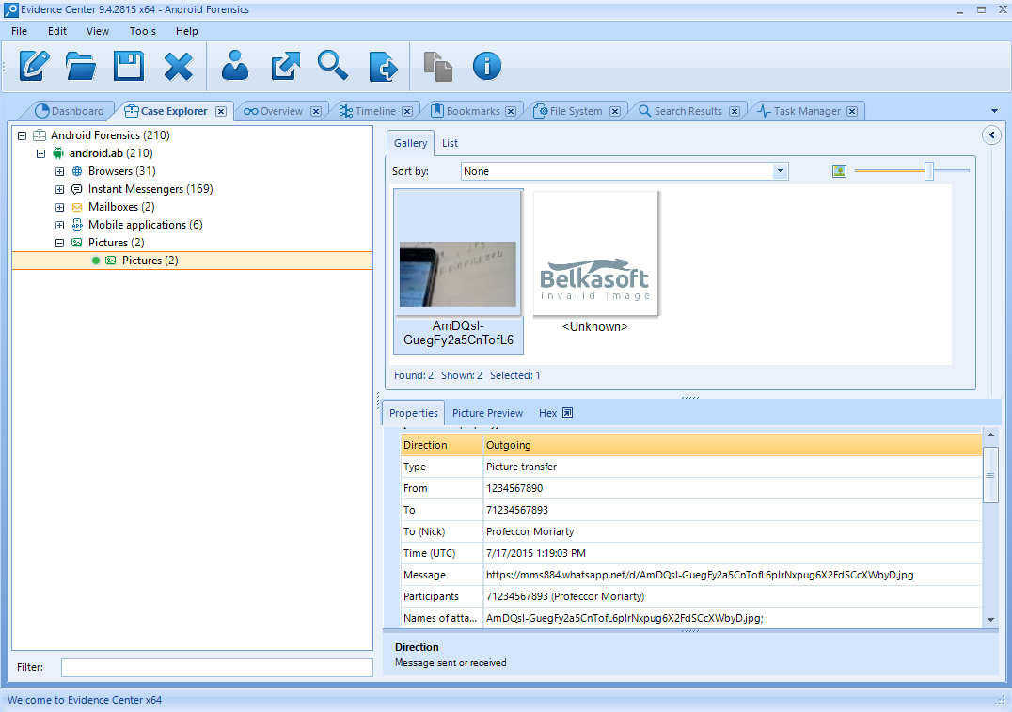1012x712 pixels.
Task: Click the thumbnail size image icon
Action: point(839,171)
